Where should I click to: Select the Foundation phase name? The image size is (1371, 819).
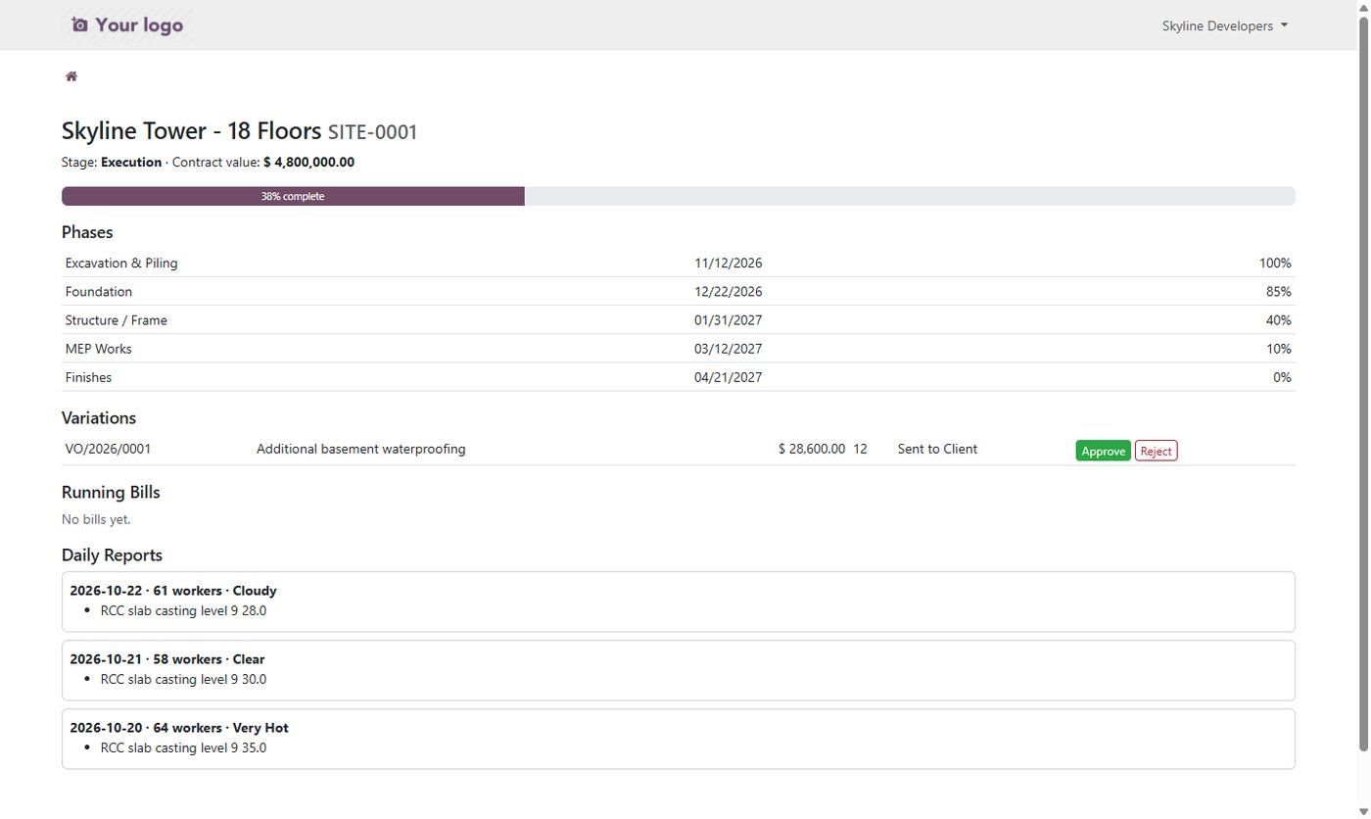point(99,292)
